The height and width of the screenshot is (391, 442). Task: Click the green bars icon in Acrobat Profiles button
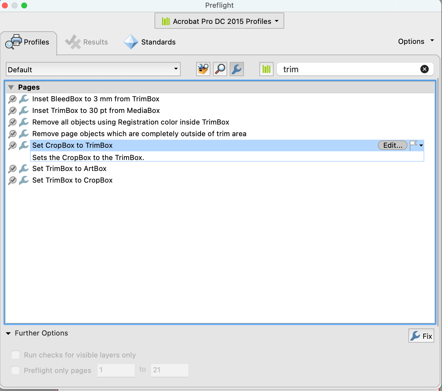(x=166, y=21)
